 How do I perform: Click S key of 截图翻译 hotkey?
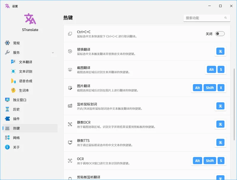point(221,70)
